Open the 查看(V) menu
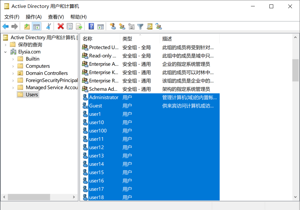This screenshot has height=210, width=300. coord(56,17)
